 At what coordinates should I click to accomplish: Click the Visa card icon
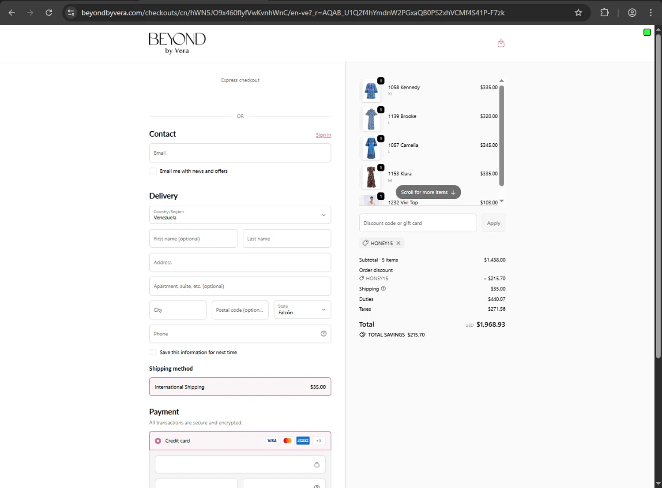tap(272, 440)
